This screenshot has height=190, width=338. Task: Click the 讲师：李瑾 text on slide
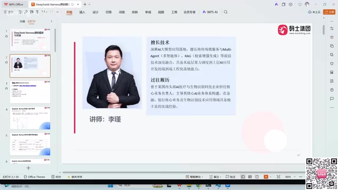click(x=105, y=119)
